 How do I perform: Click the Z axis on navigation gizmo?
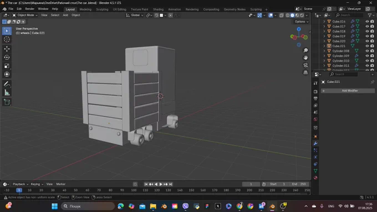299,29
